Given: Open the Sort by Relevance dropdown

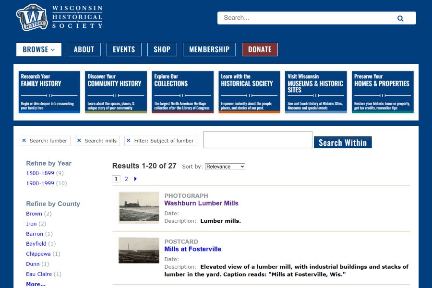Looking at the screenshot, I should (225, 167).
